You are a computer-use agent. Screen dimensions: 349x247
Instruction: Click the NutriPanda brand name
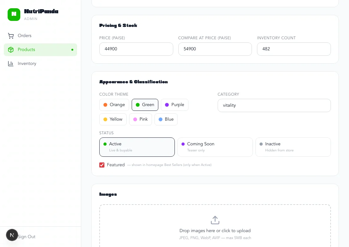[x=41, y=11]
